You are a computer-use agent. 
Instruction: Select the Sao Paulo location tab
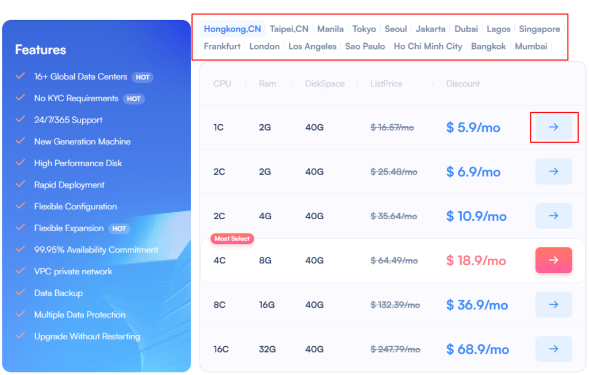365,46
